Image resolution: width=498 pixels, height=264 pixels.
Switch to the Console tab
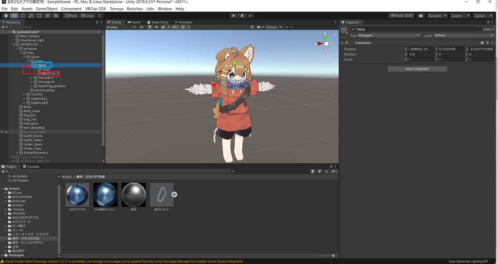(31, 166)
